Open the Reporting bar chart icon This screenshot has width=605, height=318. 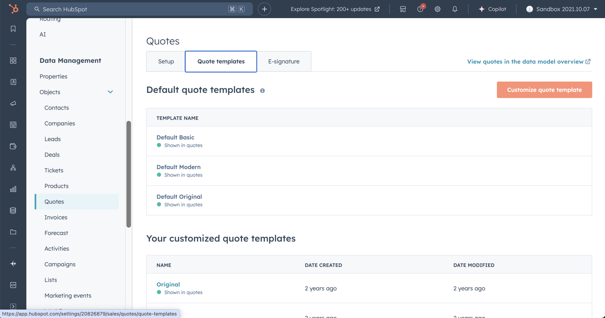pos(13,189)
